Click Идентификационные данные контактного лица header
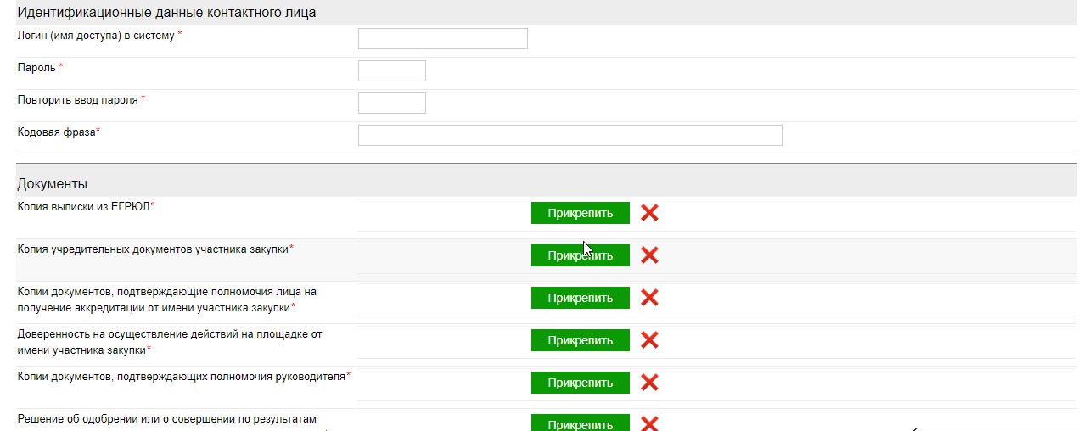This screenshot has width=1083, height=431. [166, 13]
